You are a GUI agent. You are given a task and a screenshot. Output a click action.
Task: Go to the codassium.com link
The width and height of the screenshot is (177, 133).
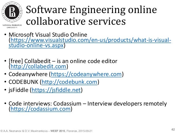[41, 109]
